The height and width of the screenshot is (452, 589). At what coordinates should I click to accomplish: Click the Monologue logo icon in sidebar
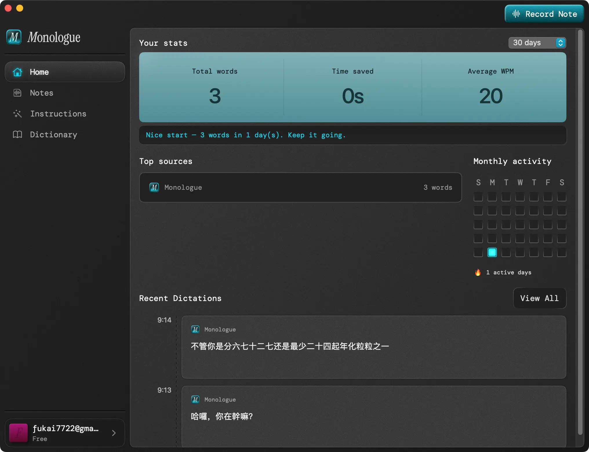coord(14,37)
